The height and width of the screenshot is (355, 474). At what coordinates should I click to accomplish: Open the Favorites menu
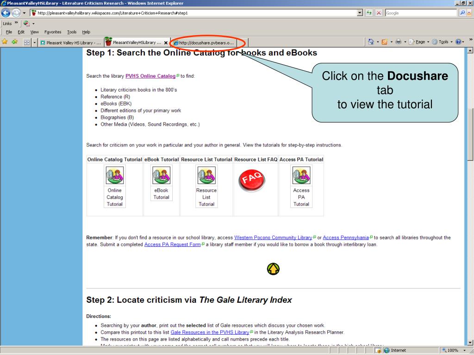coord(53,32)
